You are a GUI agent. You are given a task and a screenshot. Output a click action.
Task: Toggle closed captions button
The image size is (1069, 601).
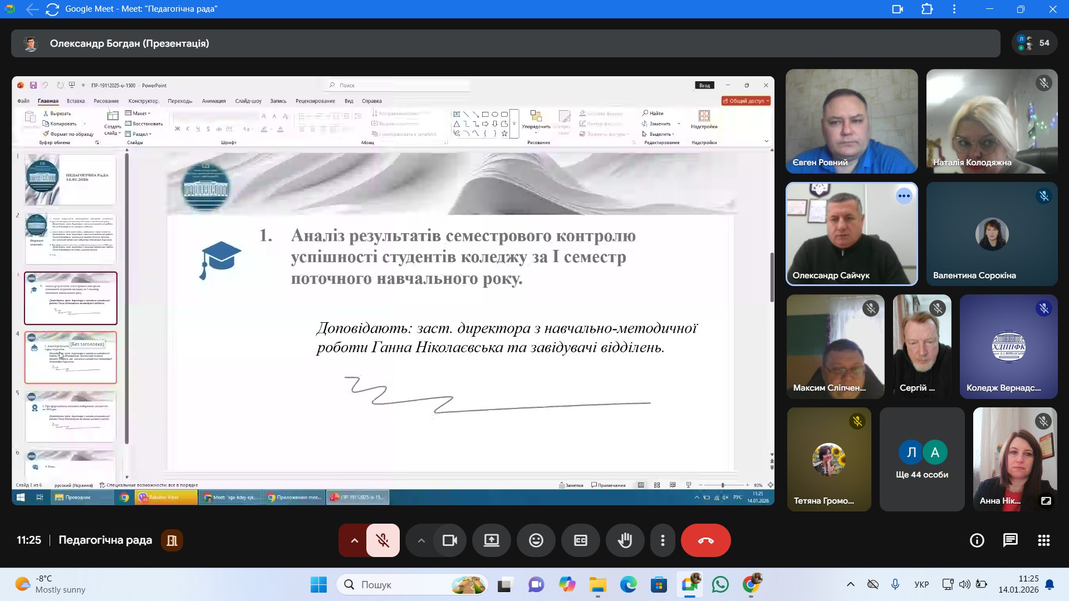pyautogui.click(x=580, y=540)
